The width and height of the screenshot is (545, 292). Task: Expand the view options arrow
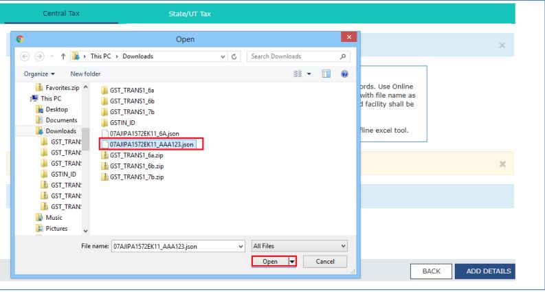(309, 74)
